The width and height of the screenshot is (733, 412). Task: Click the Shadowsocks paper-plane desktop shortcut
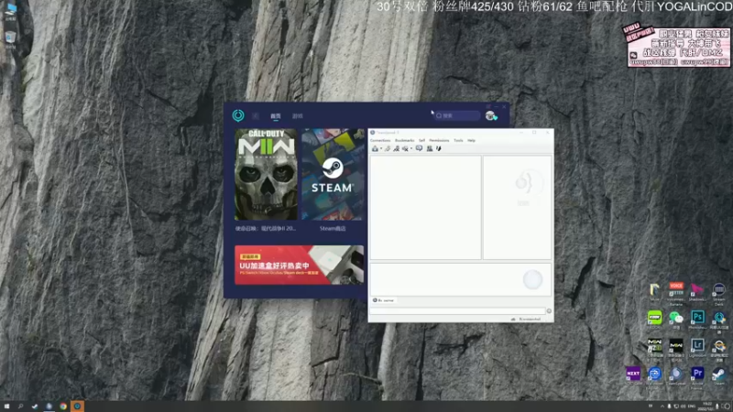[697, 289]
